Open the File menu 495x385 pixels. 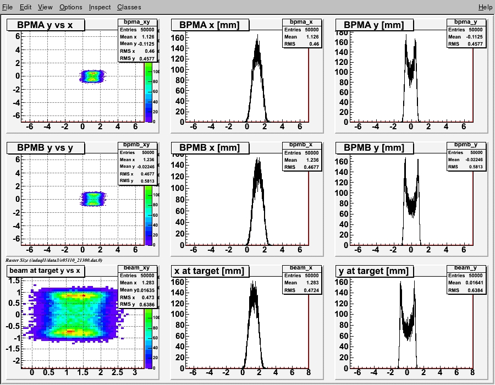coord(7,7)
